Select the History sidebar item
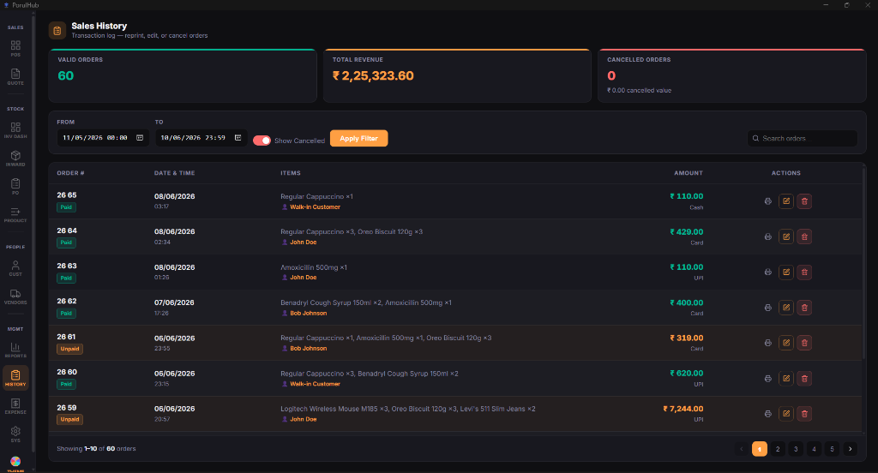This screenshot has width=878, height=473. [15, 378]
